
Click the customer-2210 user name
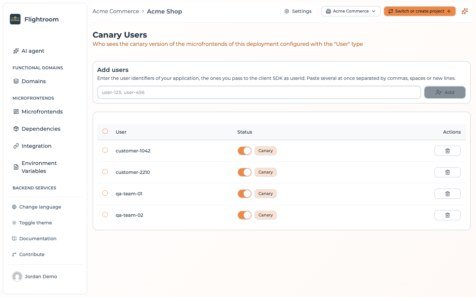pyautogui.click(x=133, y=172)
